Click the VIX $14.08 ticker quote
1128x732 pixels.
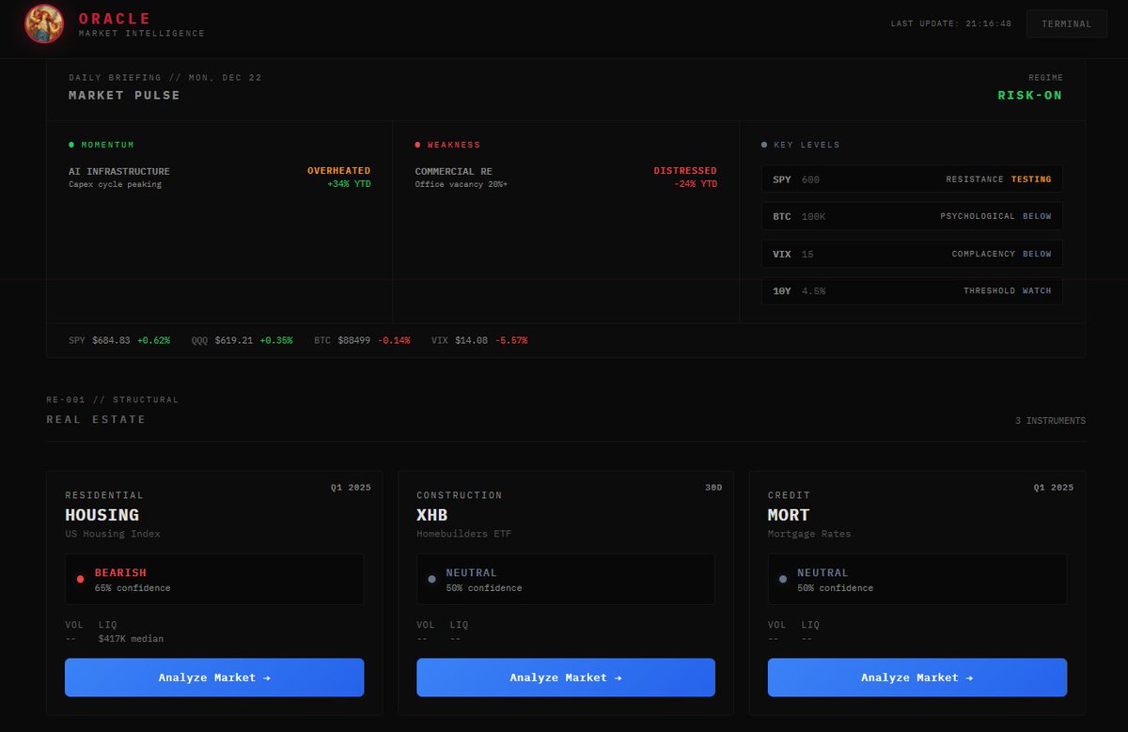(479, 340)
